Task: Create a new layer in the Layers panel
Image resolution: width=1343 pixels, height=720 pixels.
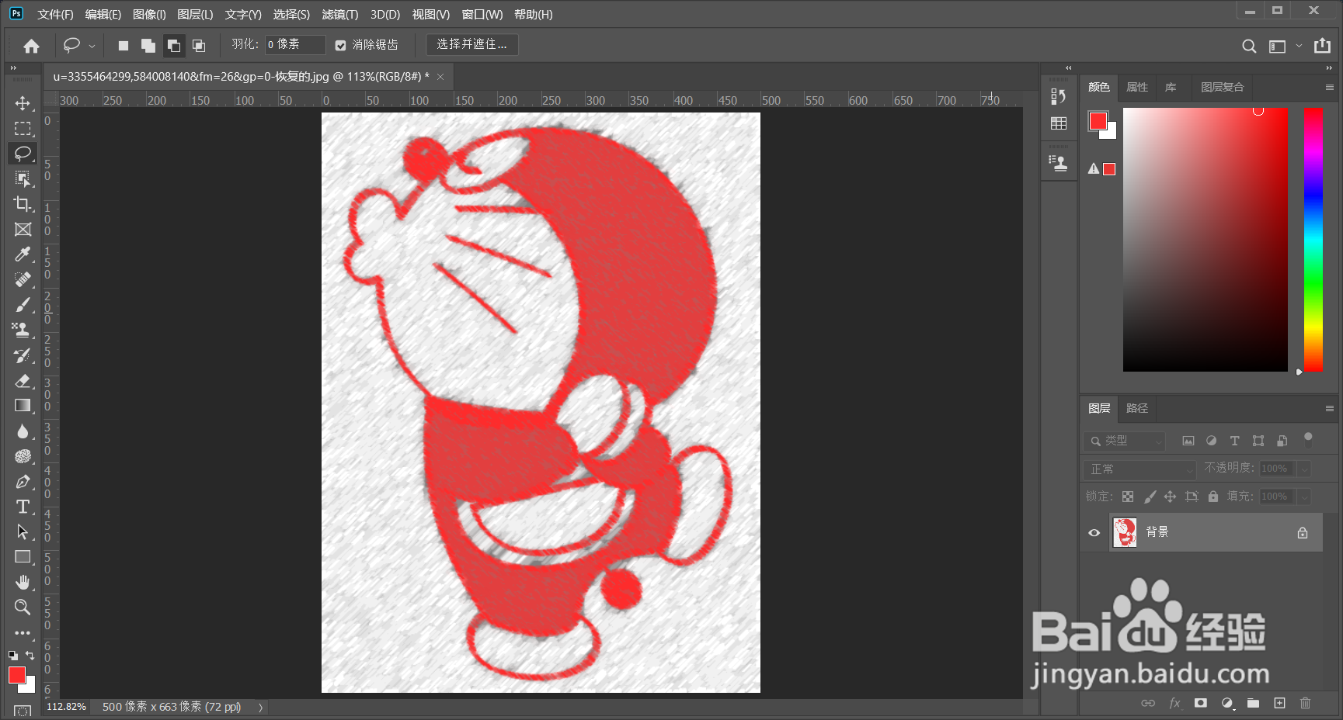Action: click(x=1279, y=703)
